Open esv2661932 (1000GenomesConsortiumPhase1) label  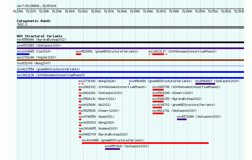pos(112,87)
